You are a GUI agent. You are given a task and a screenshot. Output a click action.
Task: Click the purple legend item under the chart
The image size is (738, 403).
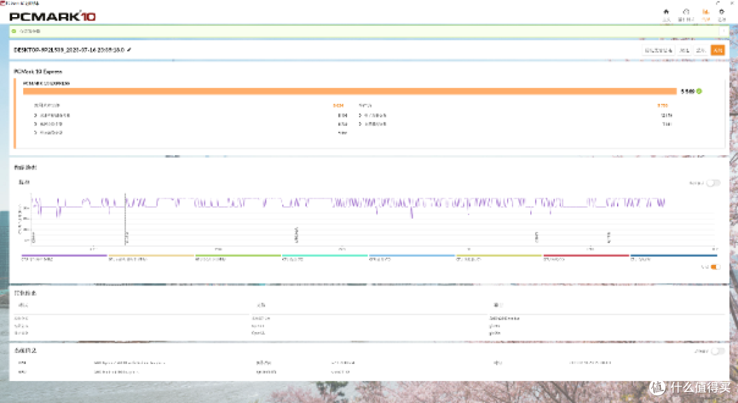[x=64, y=258]
